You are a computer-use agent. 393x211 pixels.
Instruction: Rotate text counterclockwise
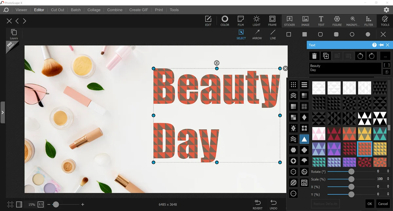tap(360, 56)
